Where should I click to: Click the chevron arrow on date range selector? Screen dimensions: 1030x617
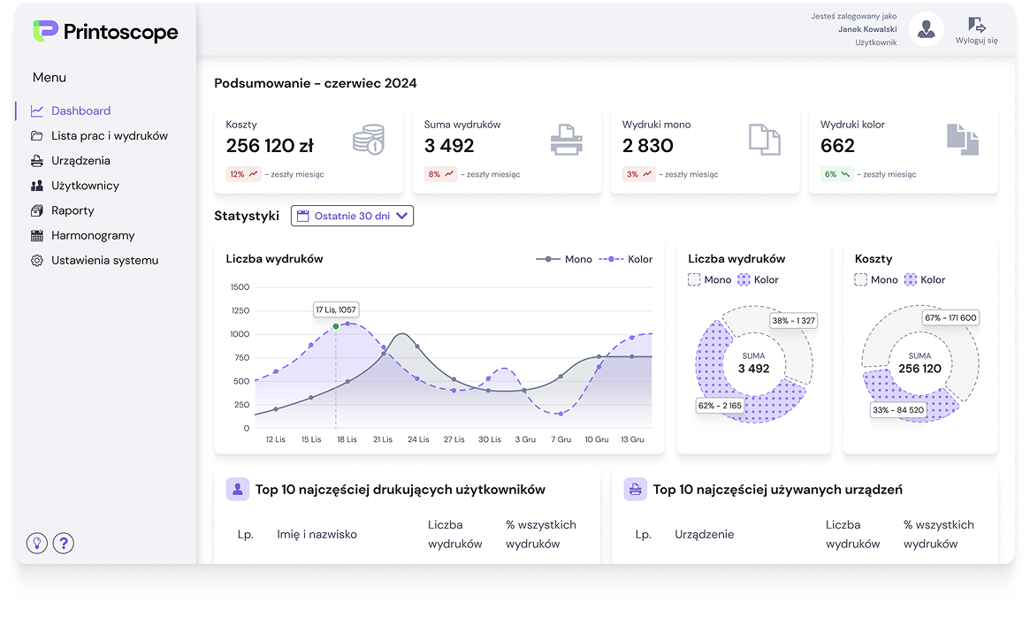coord(401,216)
